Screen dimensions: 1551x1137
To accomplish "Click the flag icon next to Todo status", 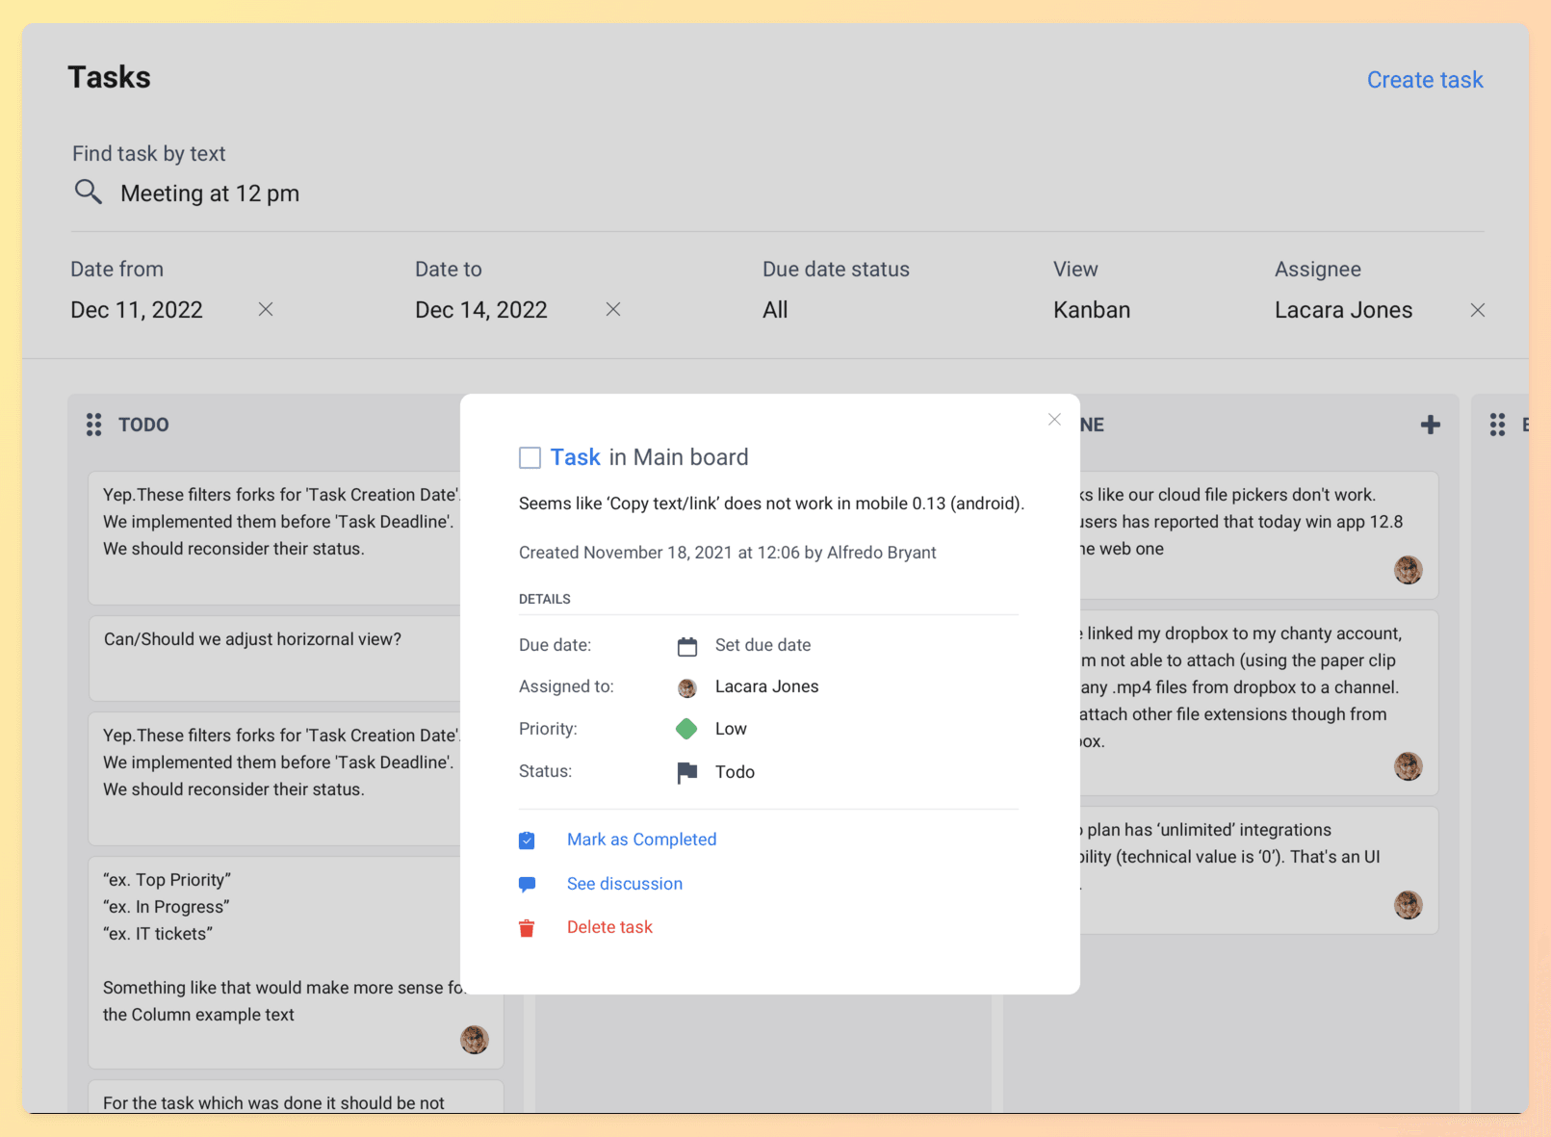I will coord(686,772).
